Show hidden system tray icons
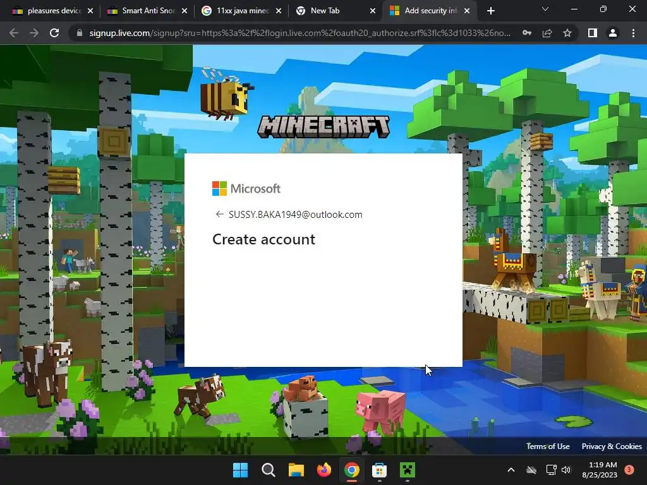Screen dimensions: 647x485 tap(511, 470)
